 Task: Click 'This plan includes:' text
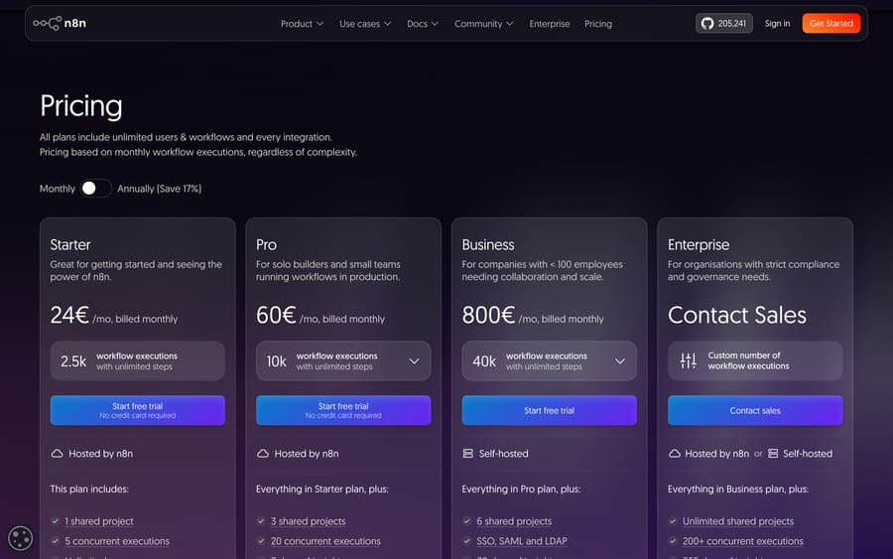89,489
